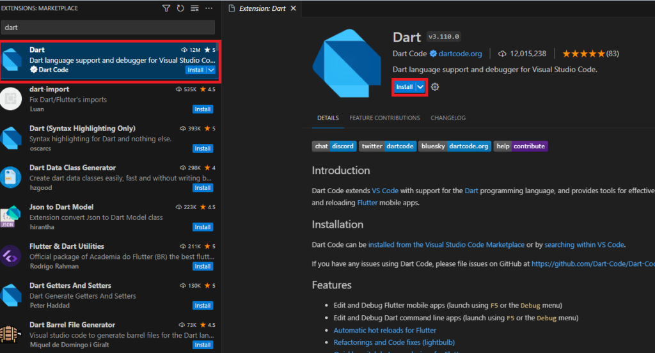655x353 pixels.
Task: Install Dart Getters And Setters extension
Action: coord(203,306)
